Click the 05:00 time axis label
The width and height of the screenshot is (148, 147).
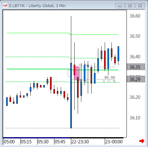[x=9, y=142]
